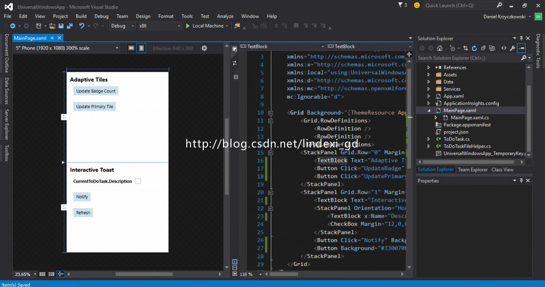
Task: Click the View Code brackets icon
Action: 503,48
